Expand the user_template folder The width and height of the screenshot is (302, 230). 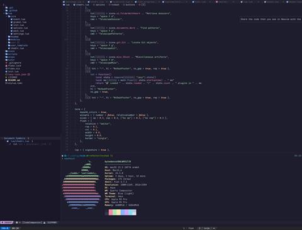pyautogui.click(x=18, y=45)
